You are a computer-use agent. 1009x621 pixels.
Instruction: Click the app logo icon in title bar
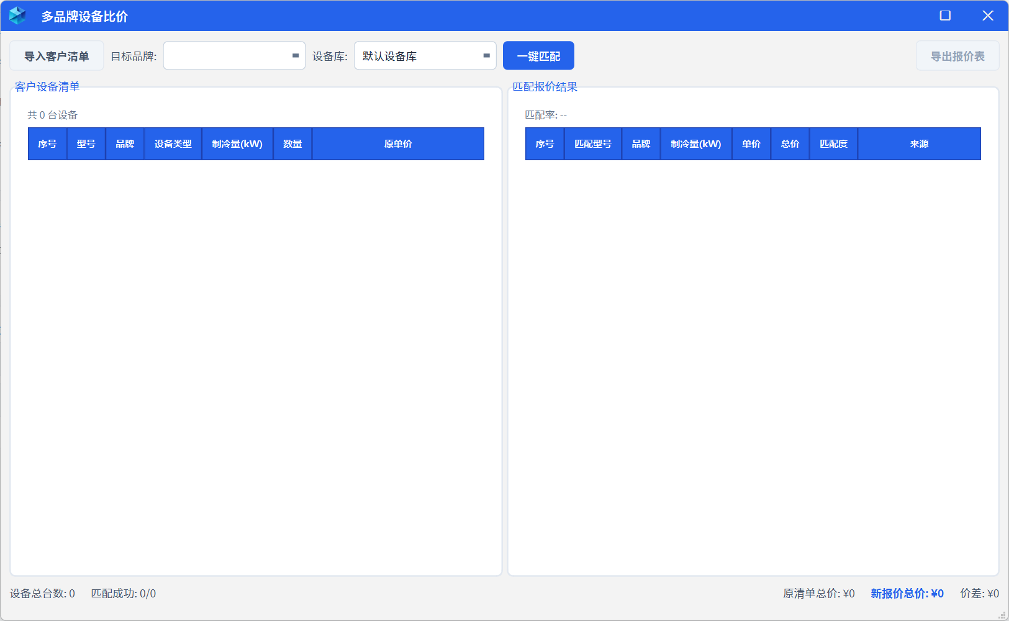[17, 16]
